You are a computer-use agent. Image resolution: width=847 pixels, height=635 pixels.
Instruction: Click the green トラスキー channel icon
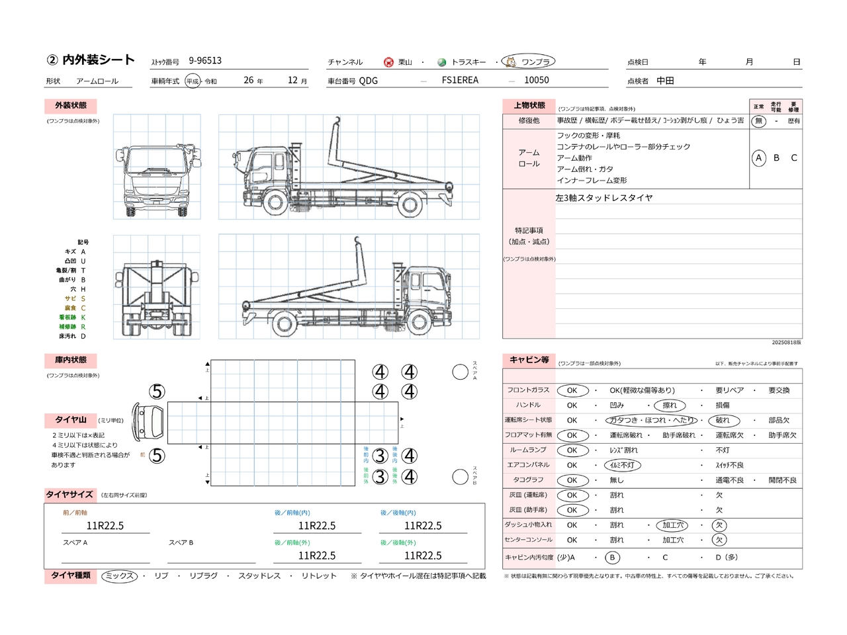point(442,62)
